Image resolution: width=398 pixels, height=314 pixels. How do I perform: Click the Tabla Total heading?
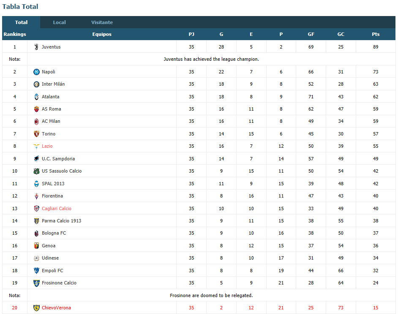[20, 7]
